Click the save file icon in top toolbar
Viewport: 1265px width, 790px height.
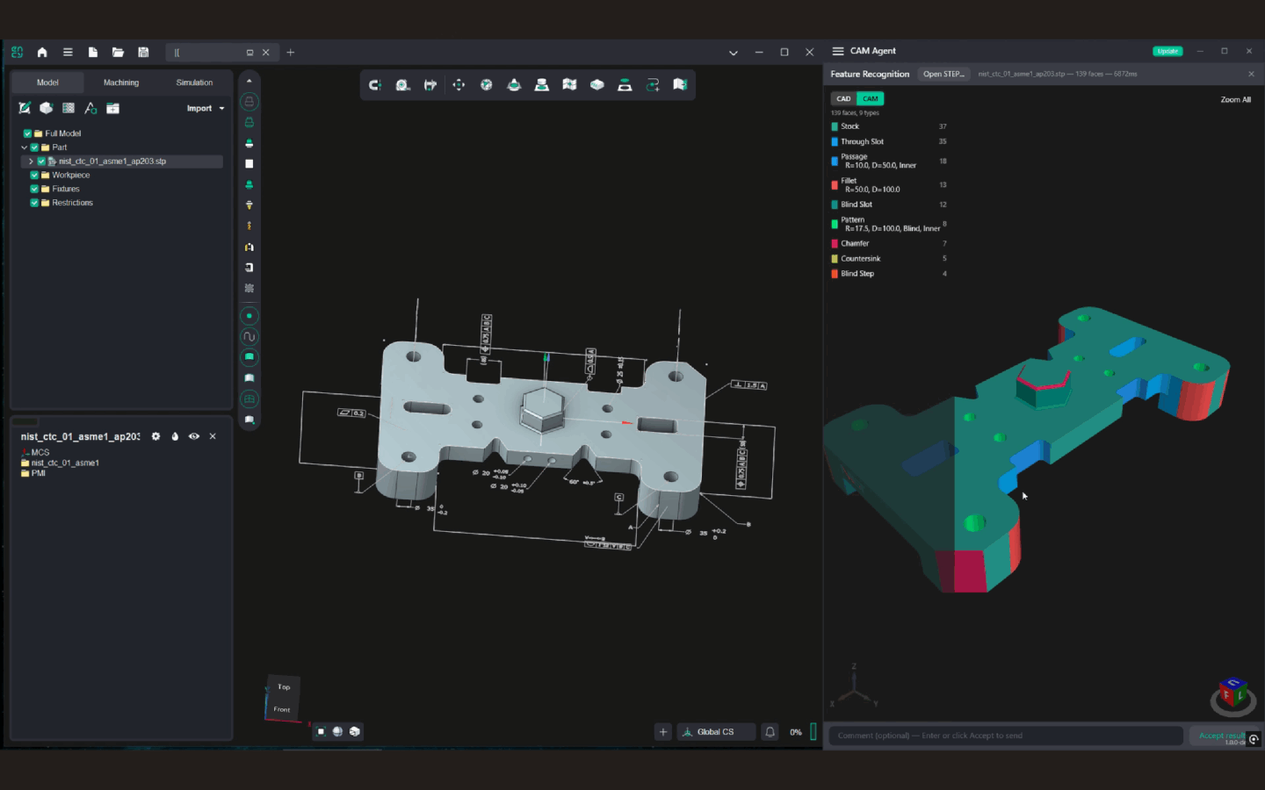click(x=143, y=53)
